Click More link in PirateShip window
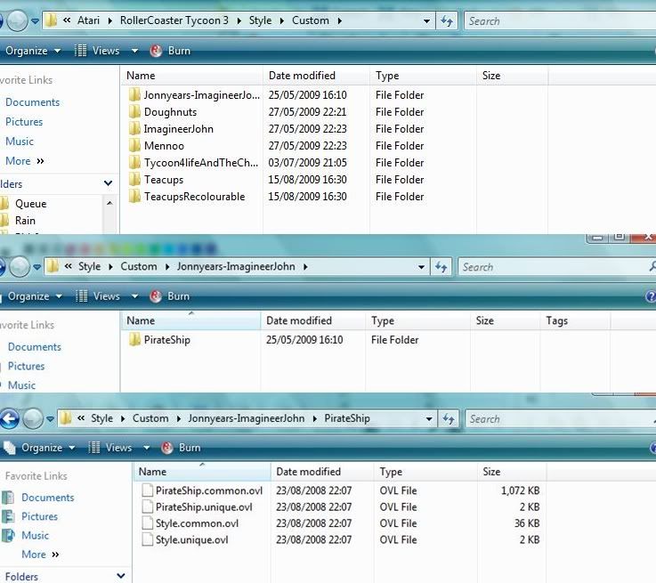The width and height of the screenshot is (656, 583). click(40, 555)
